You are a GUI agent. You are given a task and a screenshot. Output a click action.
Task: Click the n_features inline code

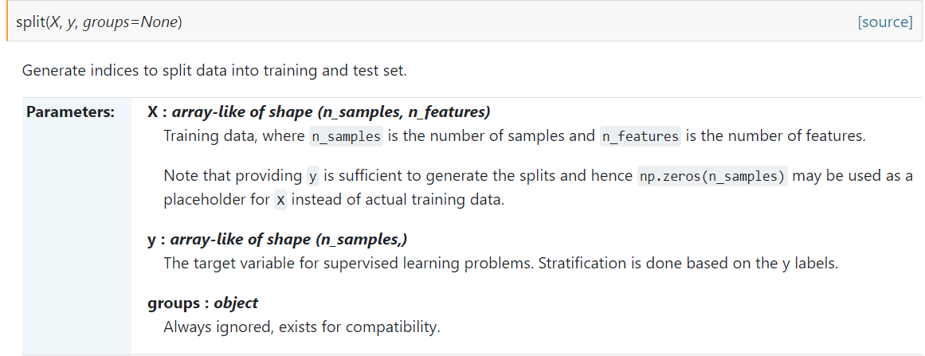[641, 136]
